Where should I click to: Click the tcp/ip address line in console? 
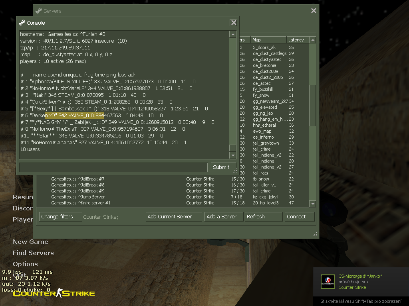pyautogui.click(x=55, y=48)
